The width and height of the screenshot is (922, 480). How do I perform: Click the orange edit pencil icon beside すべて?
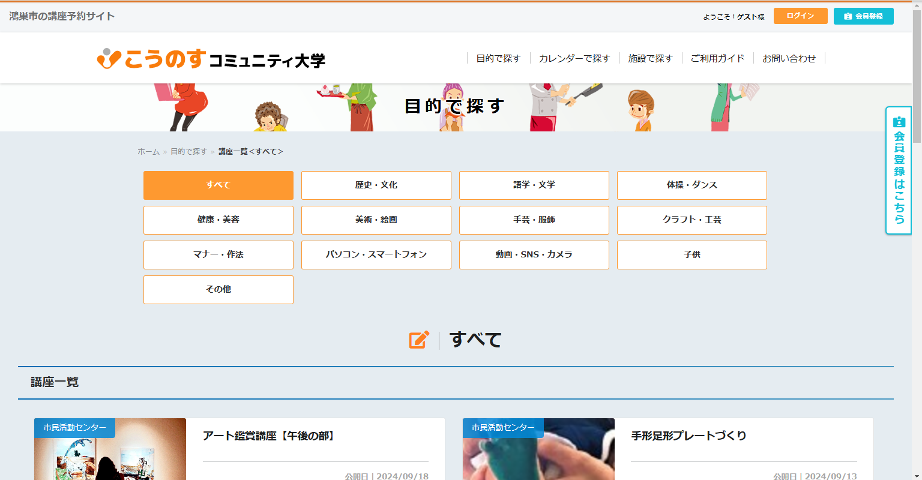[419, 340]
